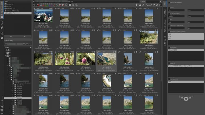The image size is (205, 115).
Task: Check the Typ souboru filter checkbox
Action: tap(169, 79)
